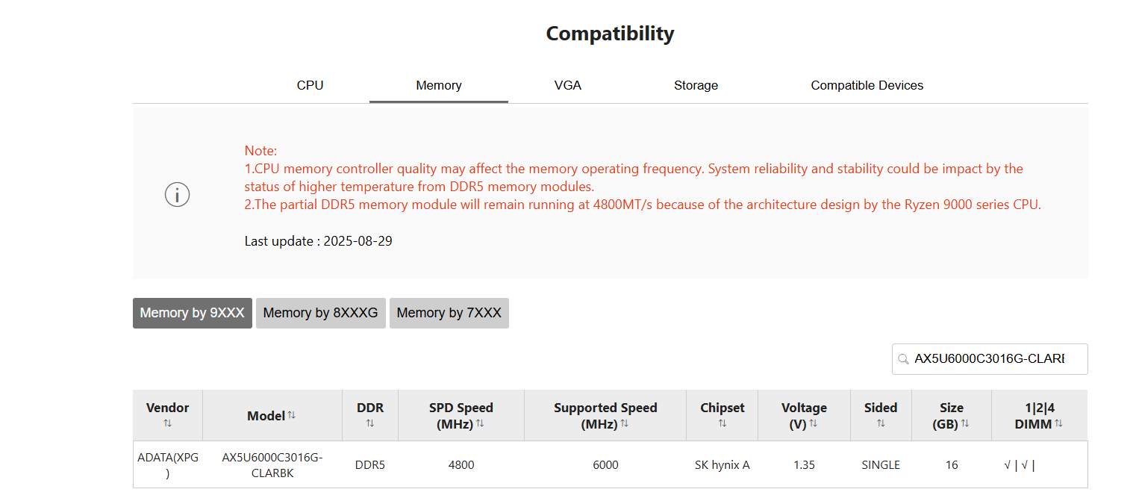The height and width of the screenshot is (498, 1136).
Task: Open the CPU compatibility tab
Action: 310,85
